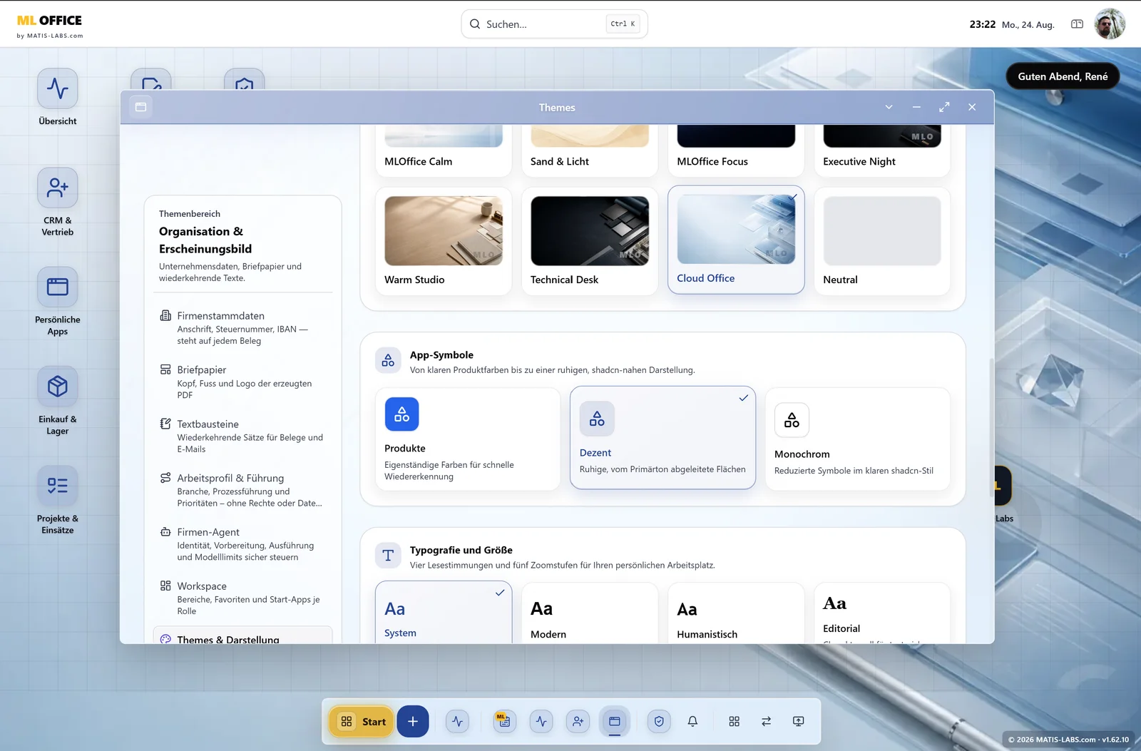Click the monitor share icon in the dock

[799, 721]
